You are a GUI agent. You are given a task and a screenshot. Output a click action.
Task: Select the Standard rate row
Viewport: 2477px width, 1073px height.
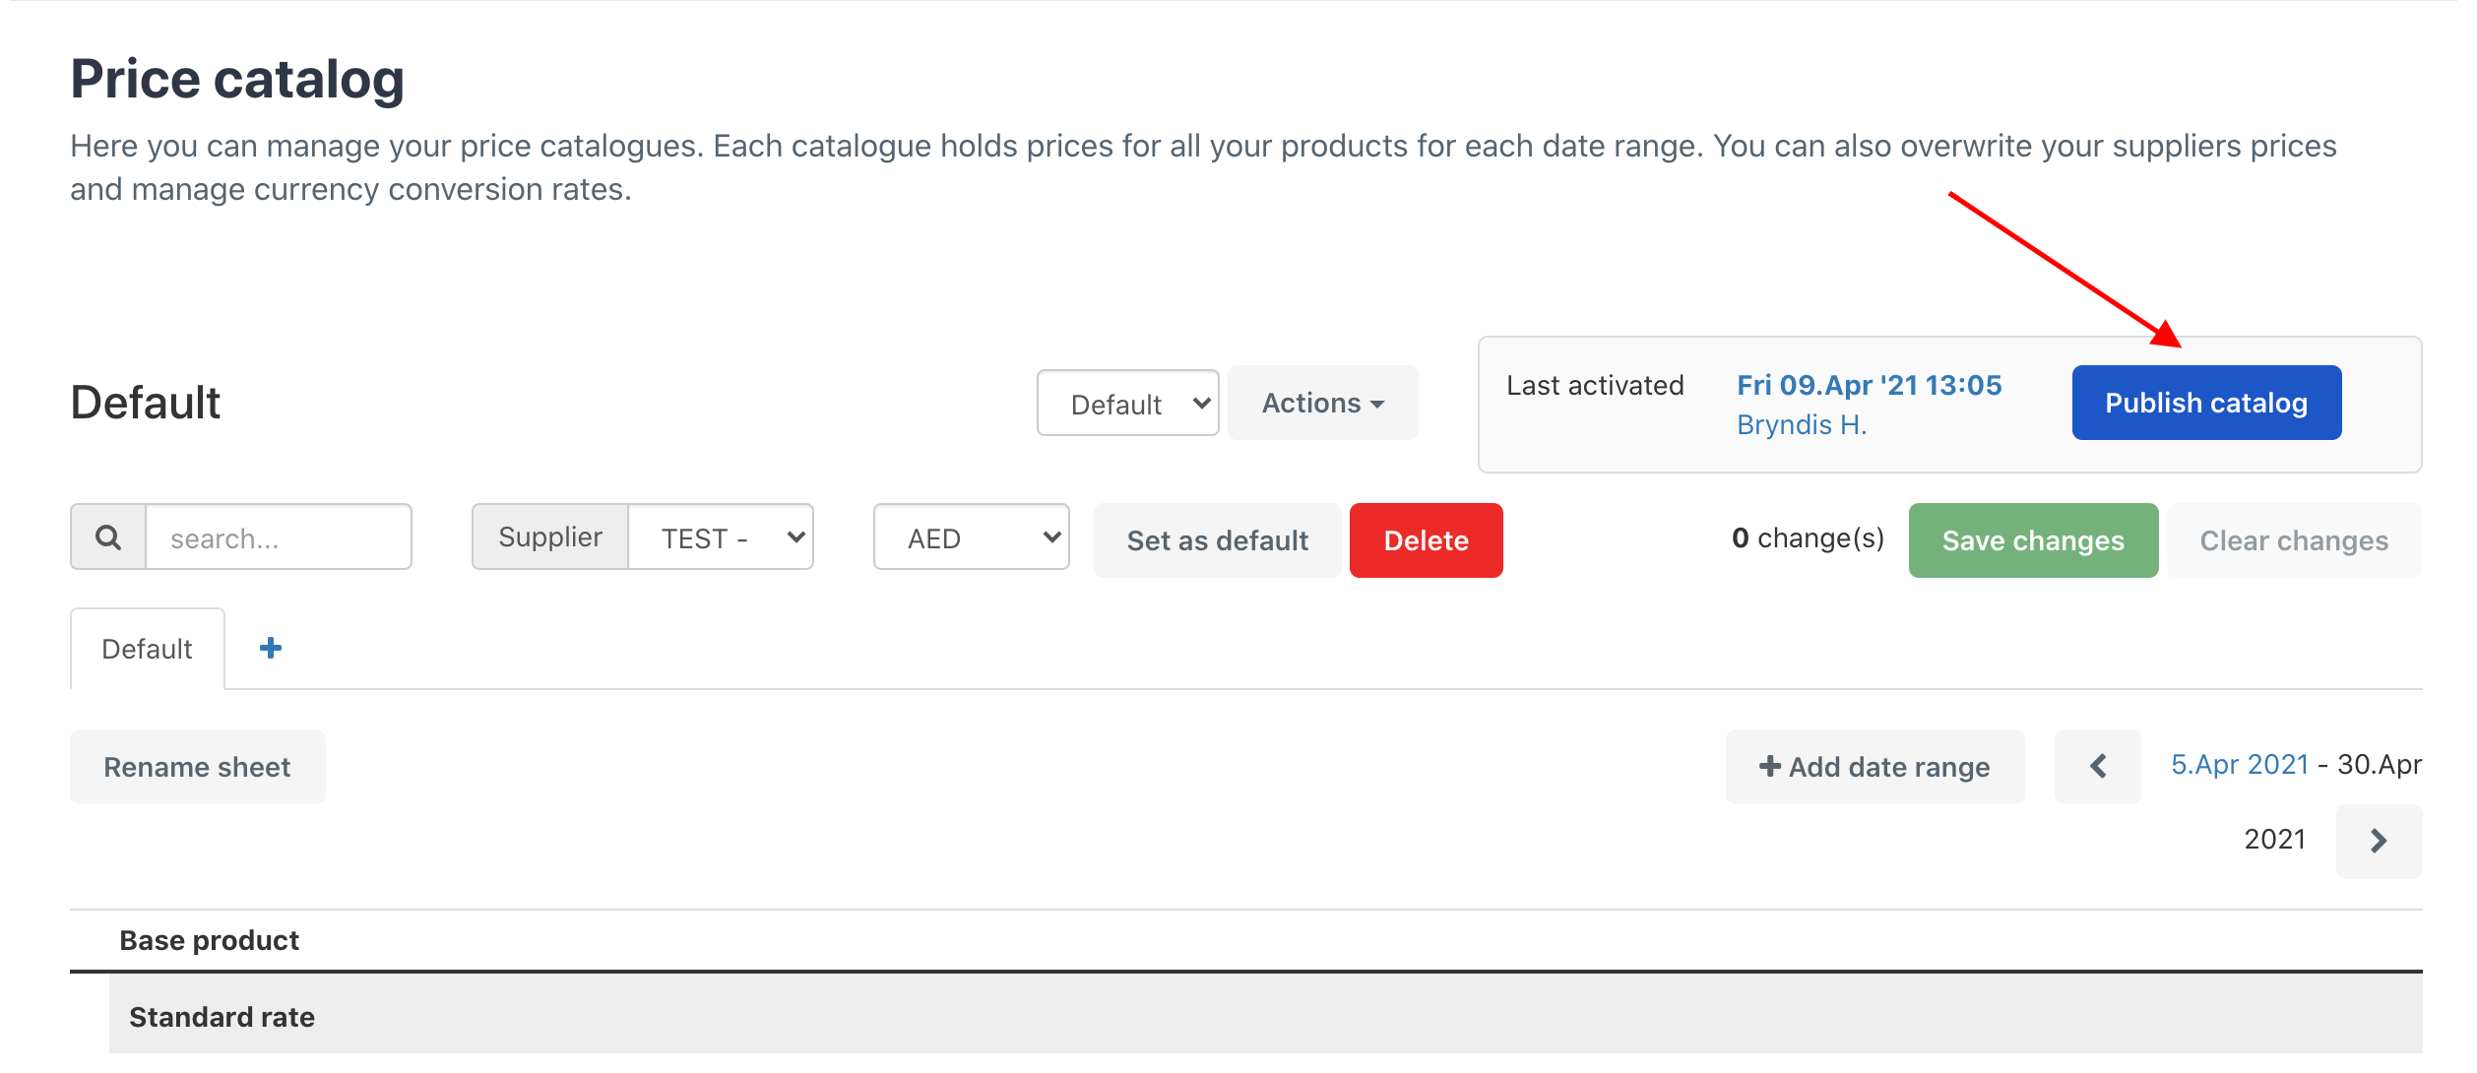[x=1265, y=1016]
